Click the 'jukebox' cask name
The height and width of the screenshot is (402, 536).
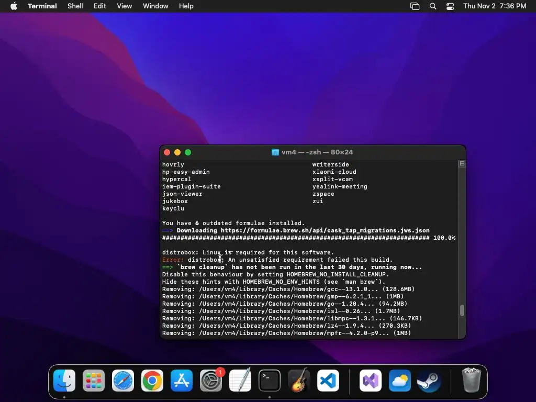[175, 202]
